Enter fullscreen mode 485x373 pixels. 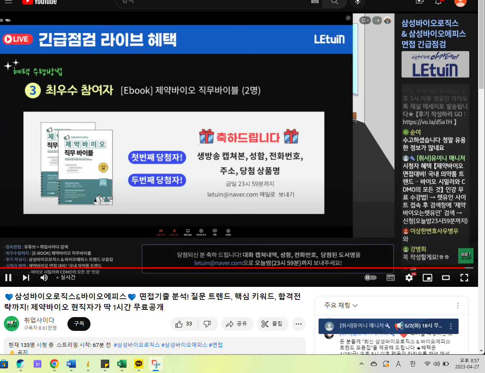pos(464,278)
